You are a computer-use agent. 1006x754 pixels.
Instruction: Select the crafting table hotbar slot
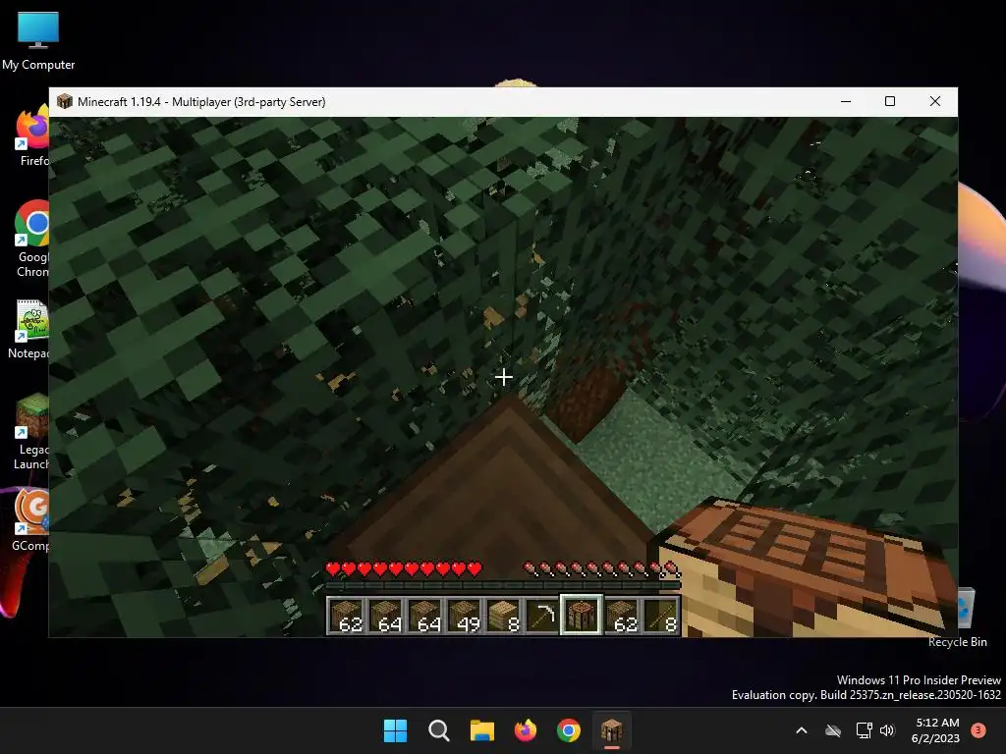point(582,615)
